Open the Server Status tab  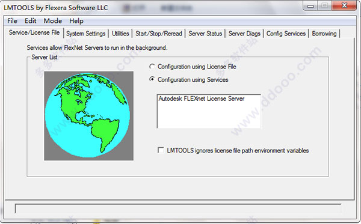(205, 34)
